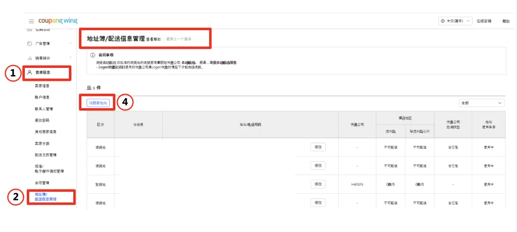Viewport: 517px width, 232px height.
Task: Click the 销售统计 bar chart icon
Action: (x=29, y=58)
